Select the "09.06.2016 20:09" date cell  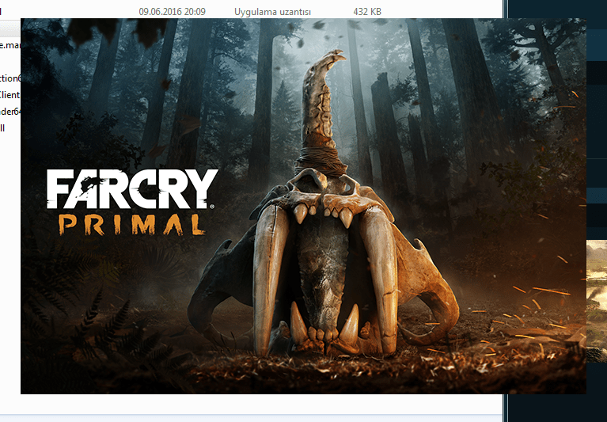172,12
